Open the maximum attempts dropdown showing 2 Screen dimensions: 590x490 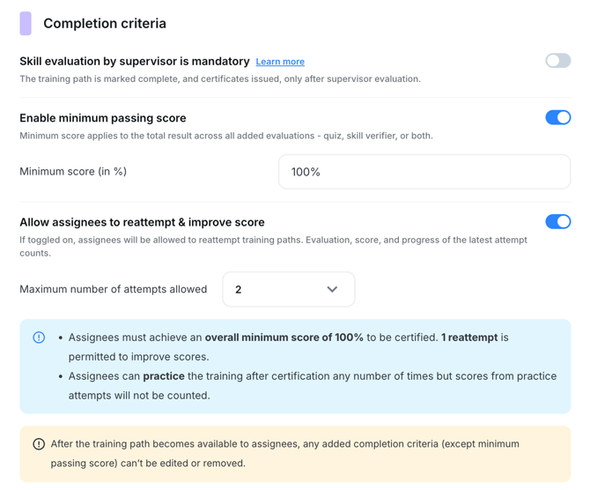pyautogui.click(x=288, y=289)
